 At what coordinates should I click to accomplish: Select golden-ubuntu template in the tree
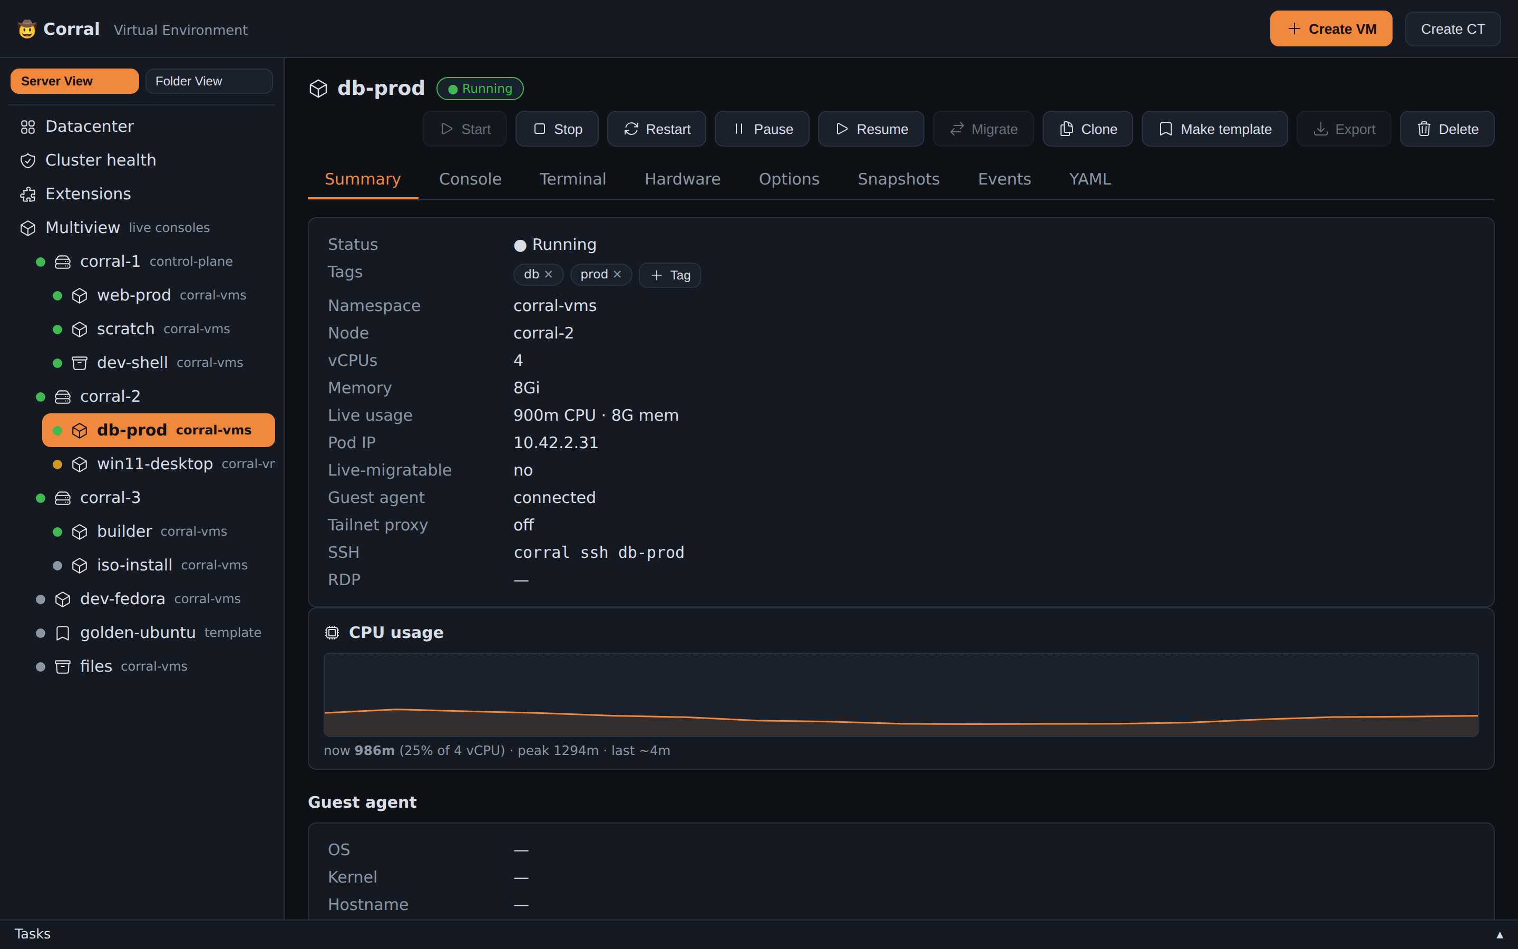point(151,633)
